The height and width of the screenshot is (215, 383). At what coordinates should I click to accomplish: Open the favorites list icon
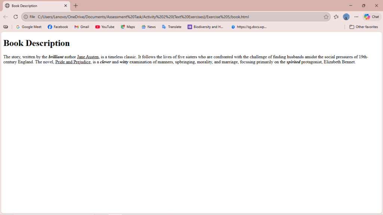[336, 17]
